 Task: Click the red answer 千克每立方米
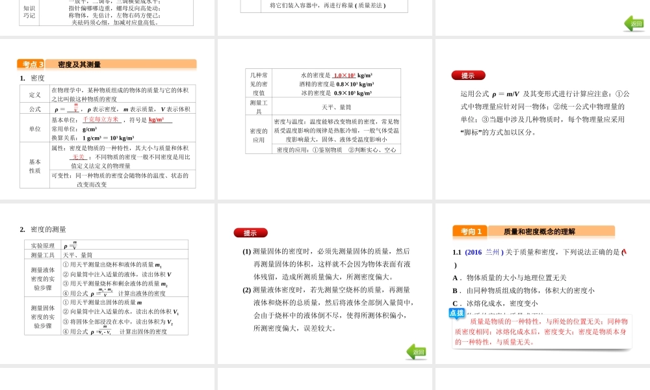coord(101,120)
